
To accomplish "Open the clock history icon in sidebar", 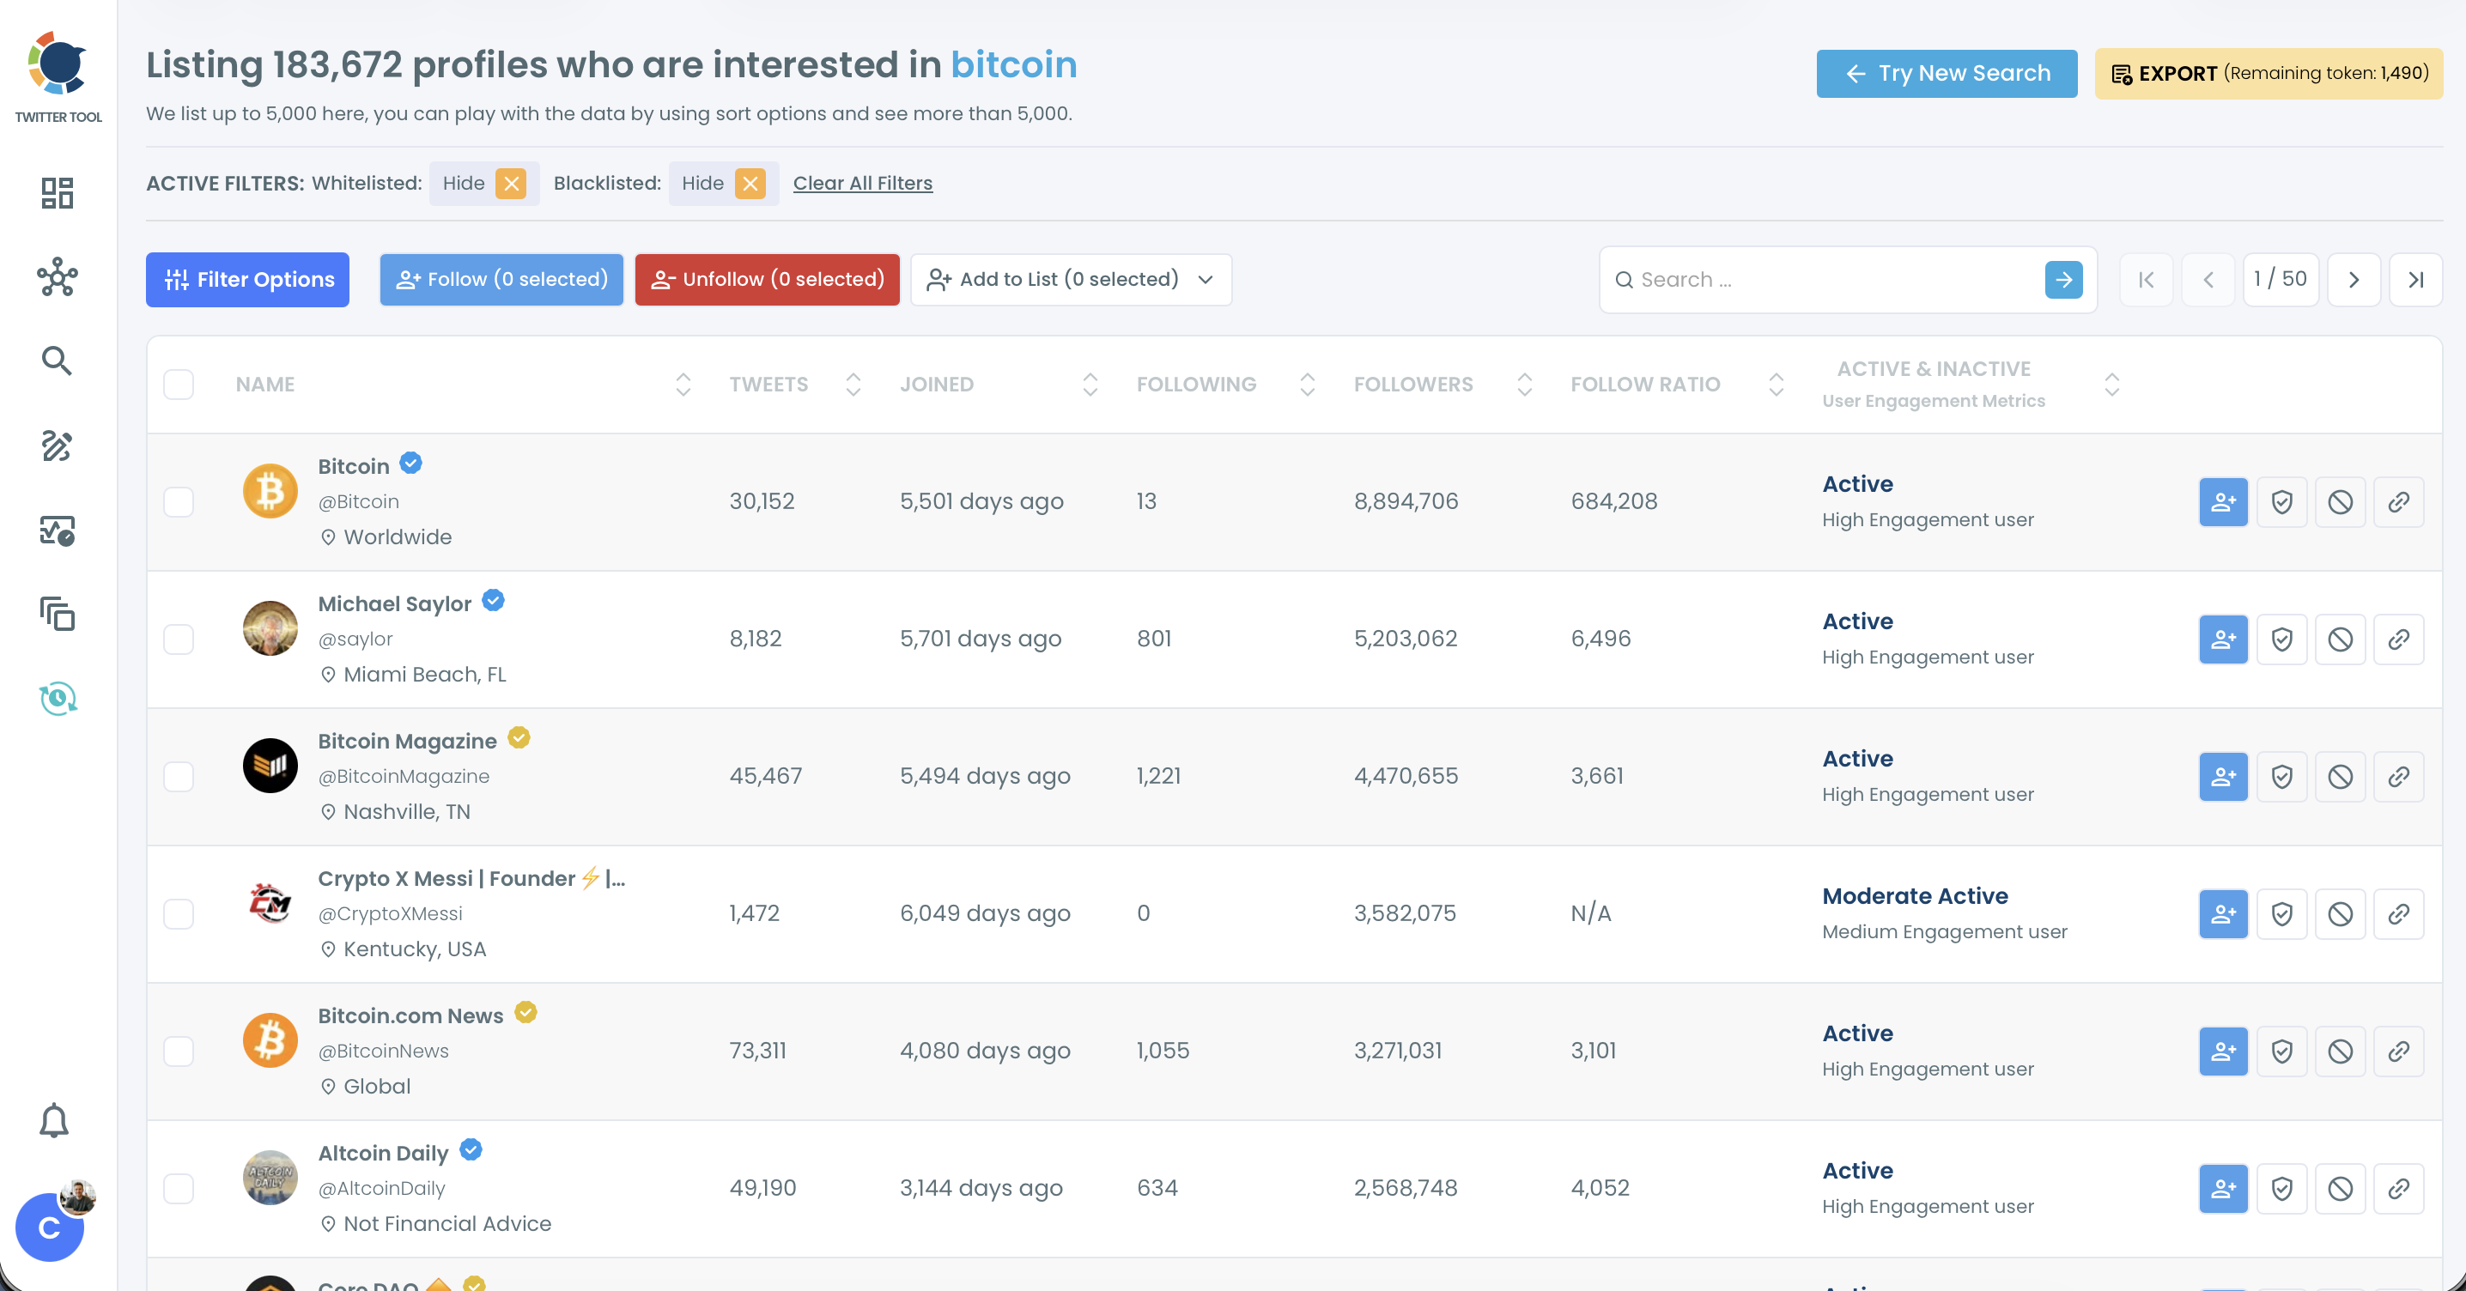I will [58, 698].
